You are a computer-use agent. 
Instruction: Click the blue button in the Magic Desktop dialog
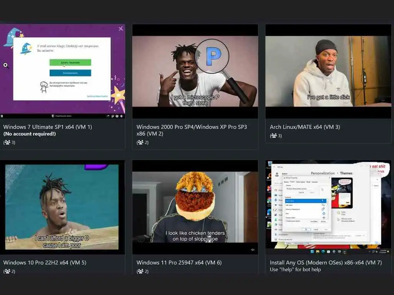coord(70,73)
